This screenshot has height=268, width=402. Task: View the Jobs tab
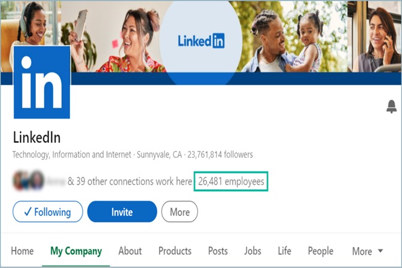(252, 251)
